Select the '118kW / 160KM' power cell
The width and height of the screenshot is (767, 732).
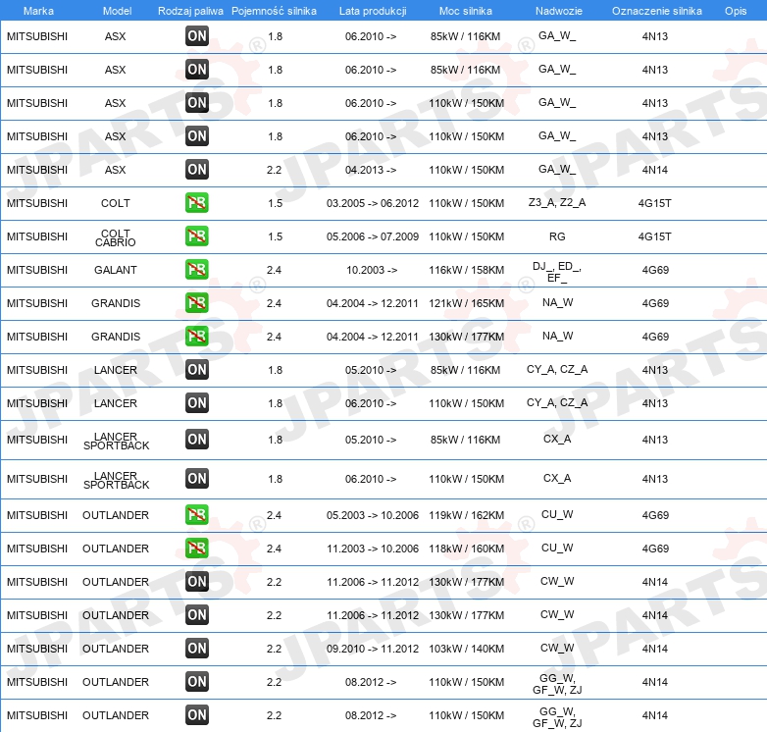(467, 549)
